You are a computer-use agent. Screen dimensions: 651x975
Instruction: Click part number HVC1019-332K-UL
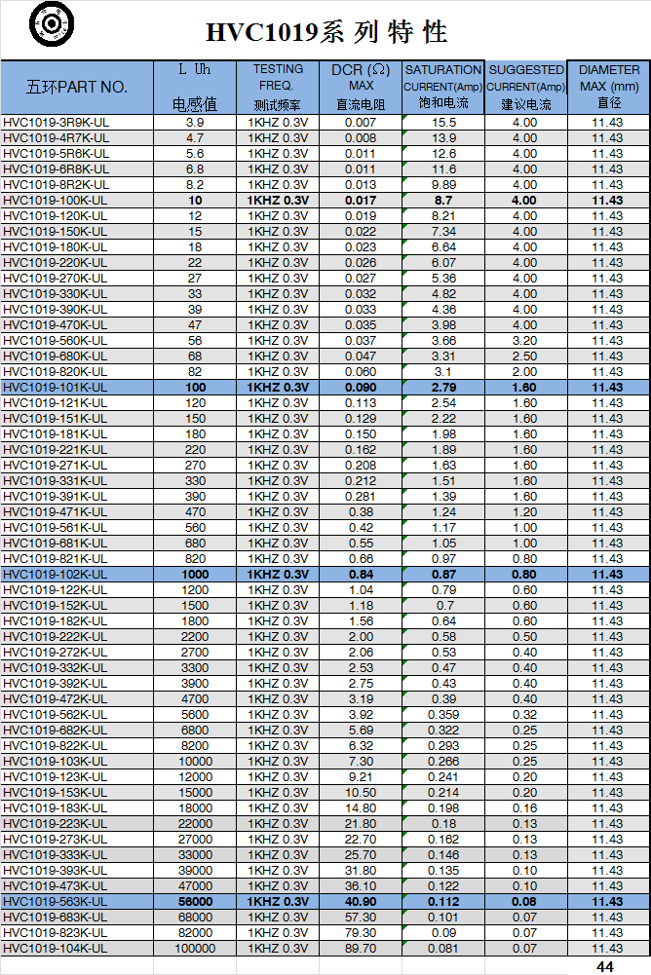click(x=56, y=668)
